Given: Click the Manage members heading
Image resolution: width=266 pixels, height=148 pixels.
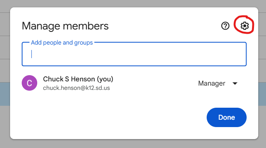Looking at the screenshot, I should 65,26.
